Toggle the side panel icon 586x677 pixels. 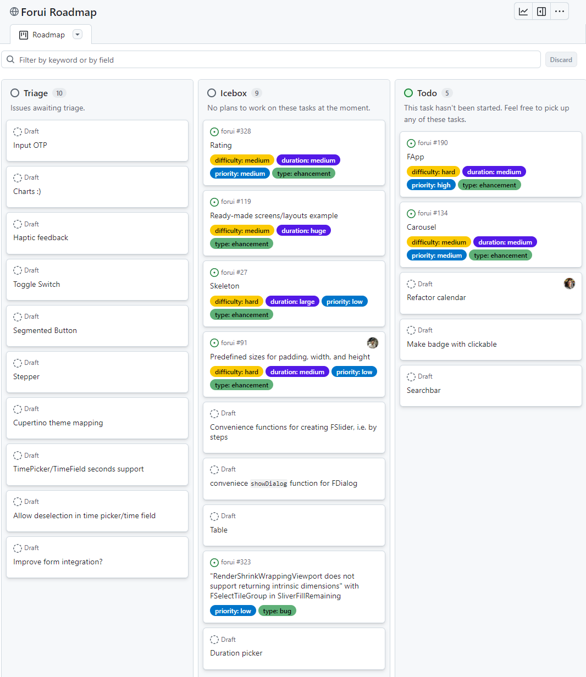541,12
